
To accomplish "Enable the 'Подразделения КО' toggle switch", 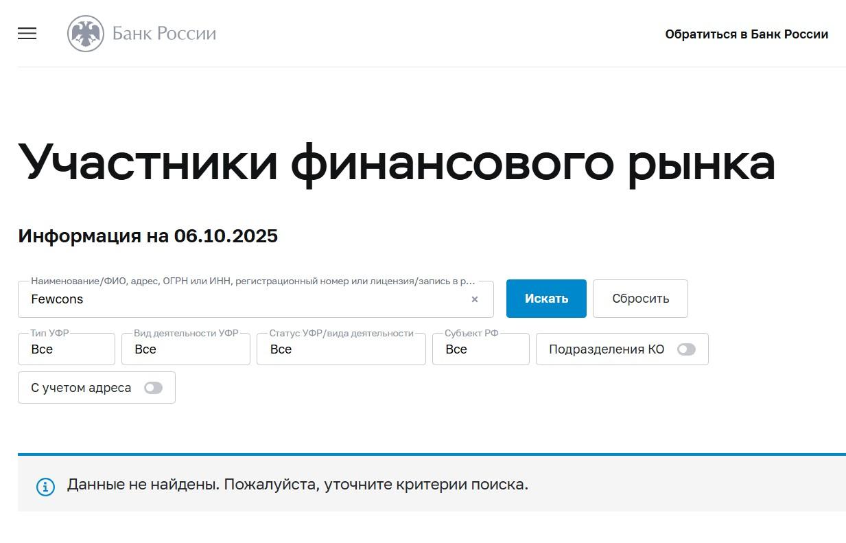I will (686, 349).
